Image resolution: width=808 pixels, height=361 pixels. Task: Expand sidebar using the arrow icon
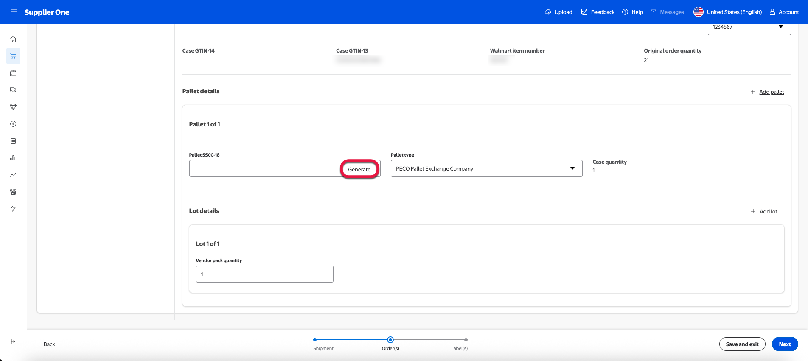[x=13, y=341]
